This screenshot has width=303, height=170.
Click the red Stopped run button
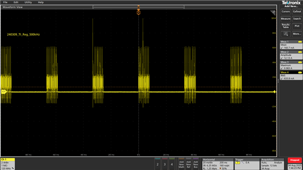pyautogui.click(x=294, y=160)
